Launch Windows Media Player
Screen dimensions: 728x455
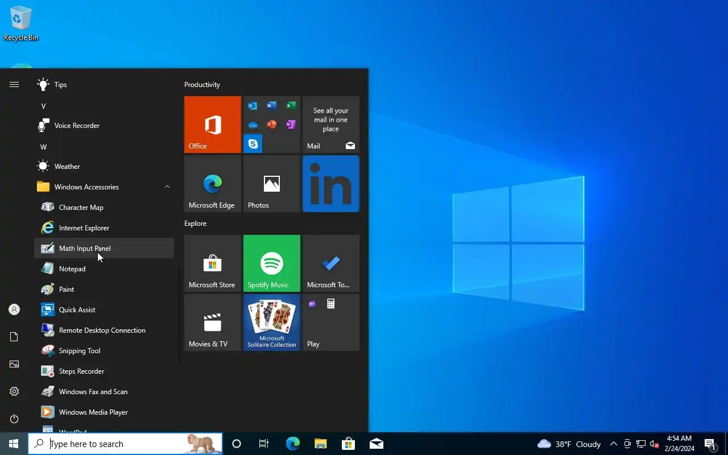click(x=104, y=412)
